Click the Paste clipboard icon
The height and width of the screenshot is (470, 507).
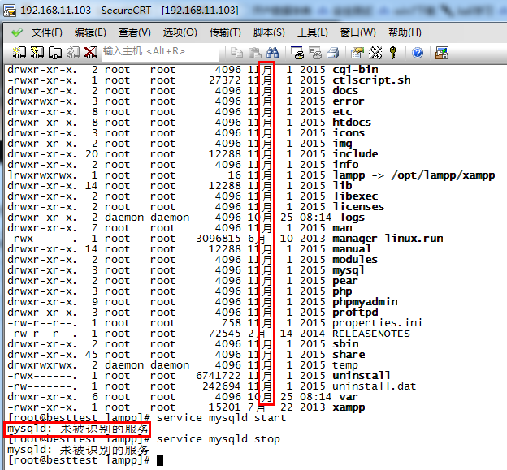[255, 52]
